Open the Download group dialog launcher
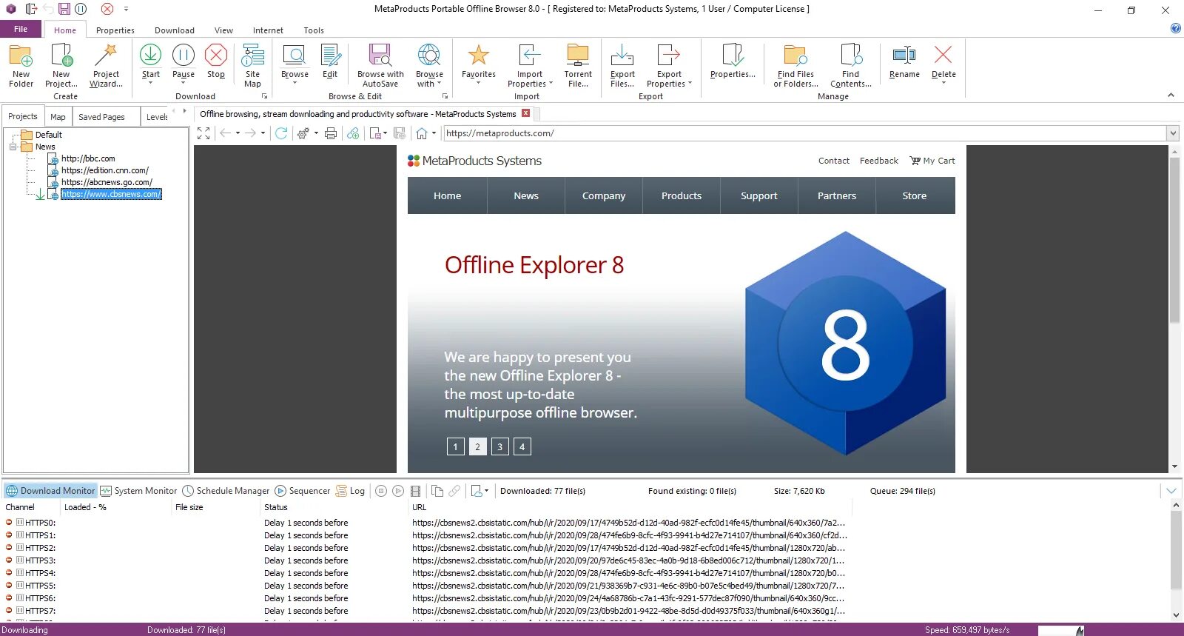The image size is (1184, 636). pos(264,96)
